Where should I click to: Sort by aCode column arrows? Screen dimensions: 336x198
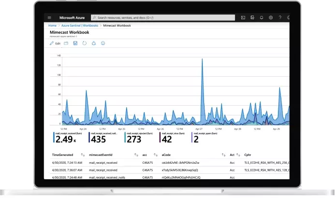pyautogui.click(x=223, y=155)
